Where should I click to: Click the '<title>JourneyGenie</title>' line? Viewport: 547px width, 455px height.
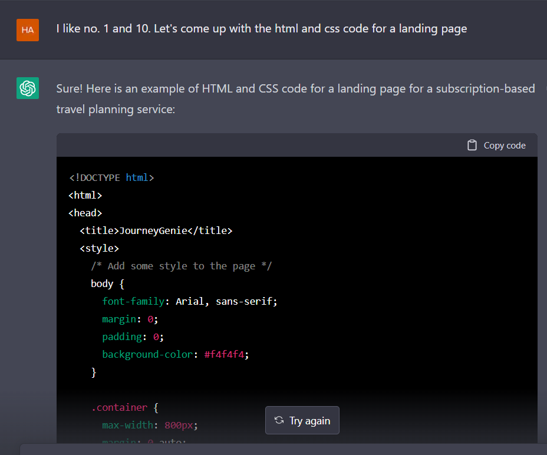pos(156,230)
